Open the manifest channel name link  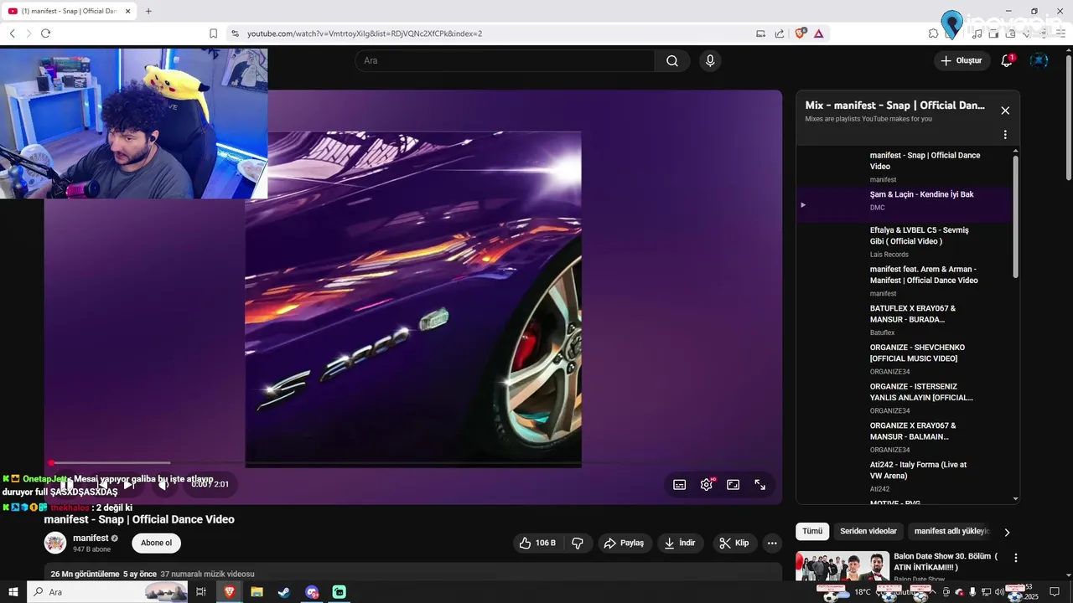pyautogui.click(x=91, y=538)
